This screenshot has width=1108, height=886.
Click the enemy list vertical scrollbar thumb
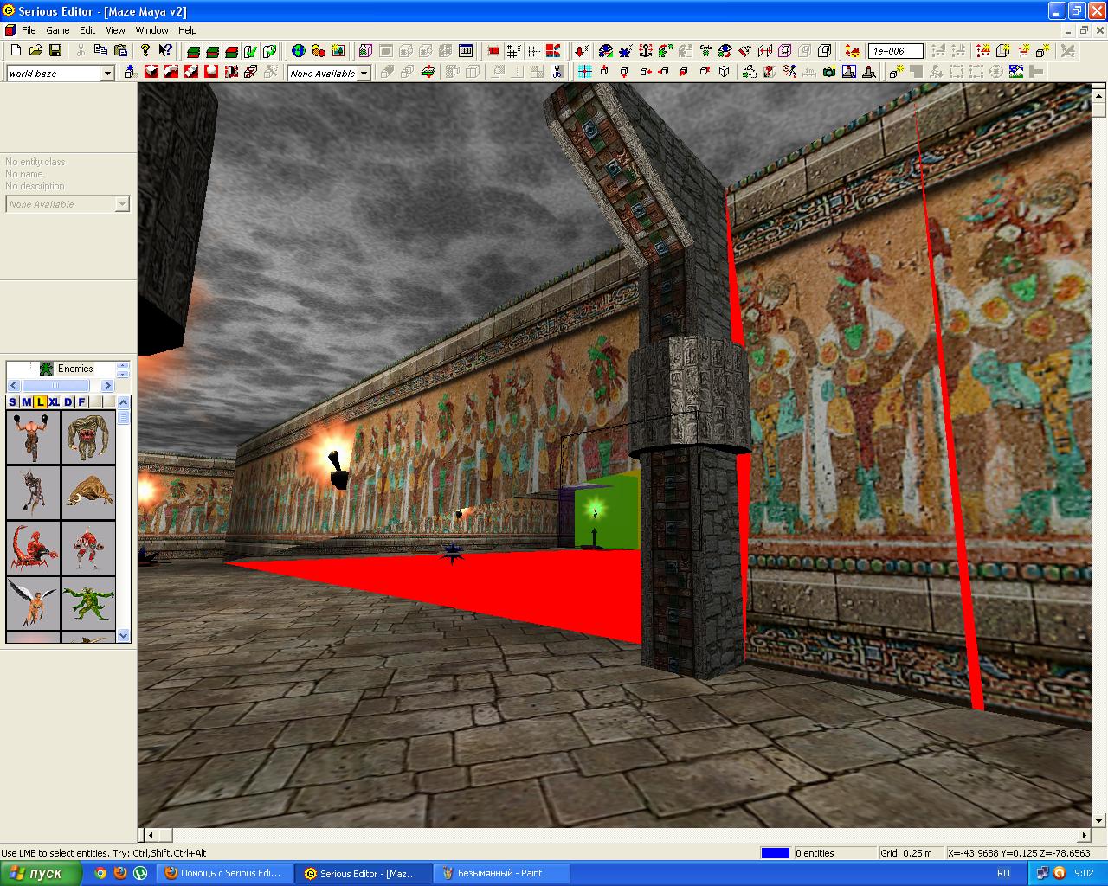coord(124,417)
